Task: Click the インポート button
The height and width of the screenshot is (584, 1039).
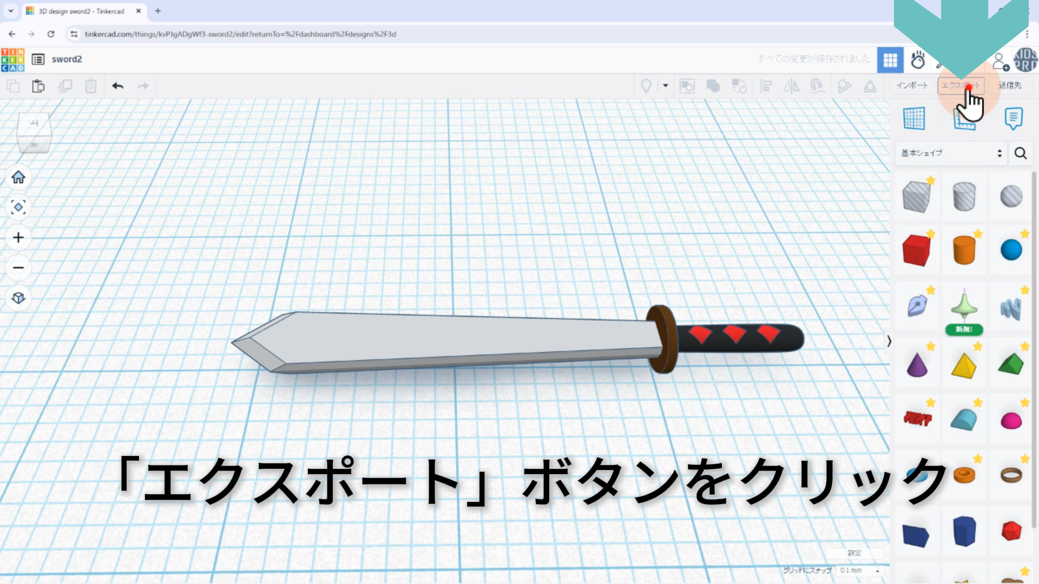Action: tap(912, 85)
